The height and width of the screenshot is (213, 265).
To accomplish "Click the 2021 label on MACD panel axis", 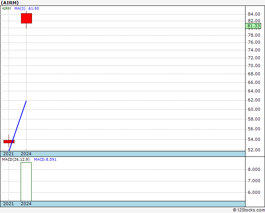I will tap(9, 204).
